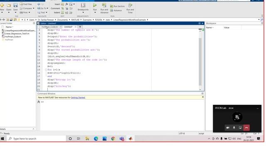Click the Workspace Value column header
266x149 pixels.
click(x=227, y=28)
